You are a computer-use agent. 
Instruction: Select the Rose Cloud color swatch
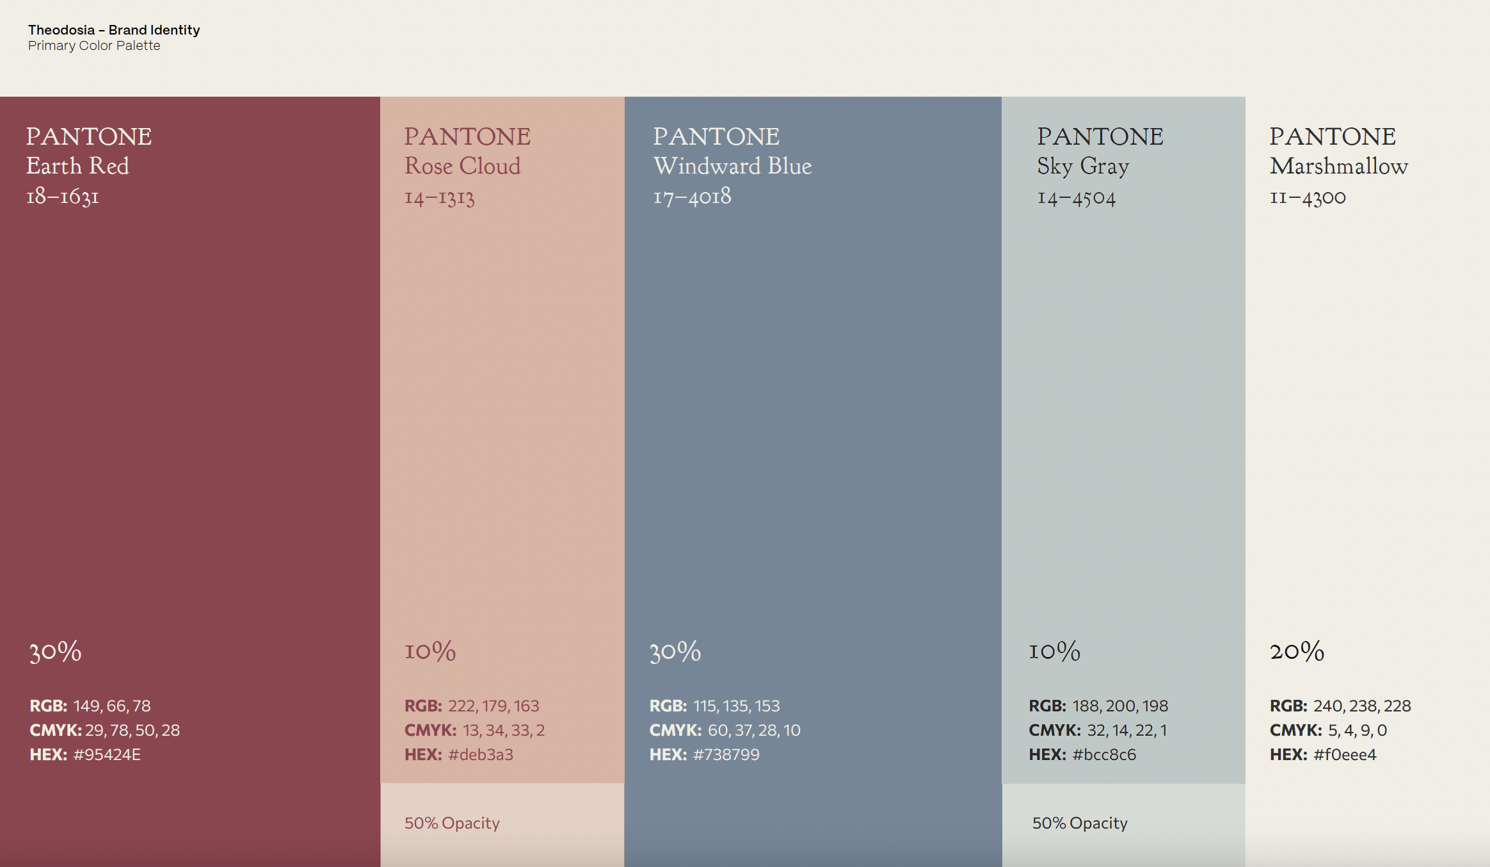[502, 440]
